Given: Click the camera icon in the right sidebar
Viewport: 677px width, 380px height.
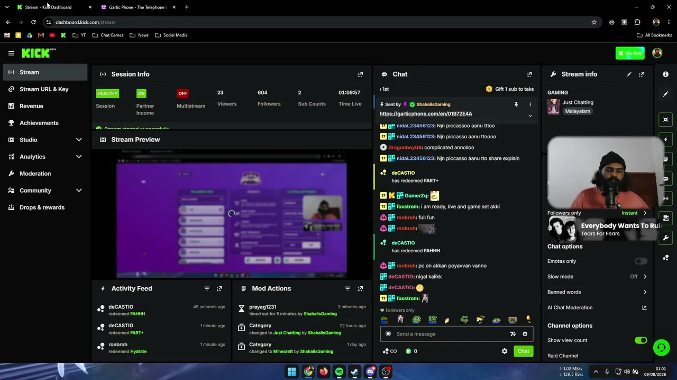Looking at the screenshot, I should [665, 218].
